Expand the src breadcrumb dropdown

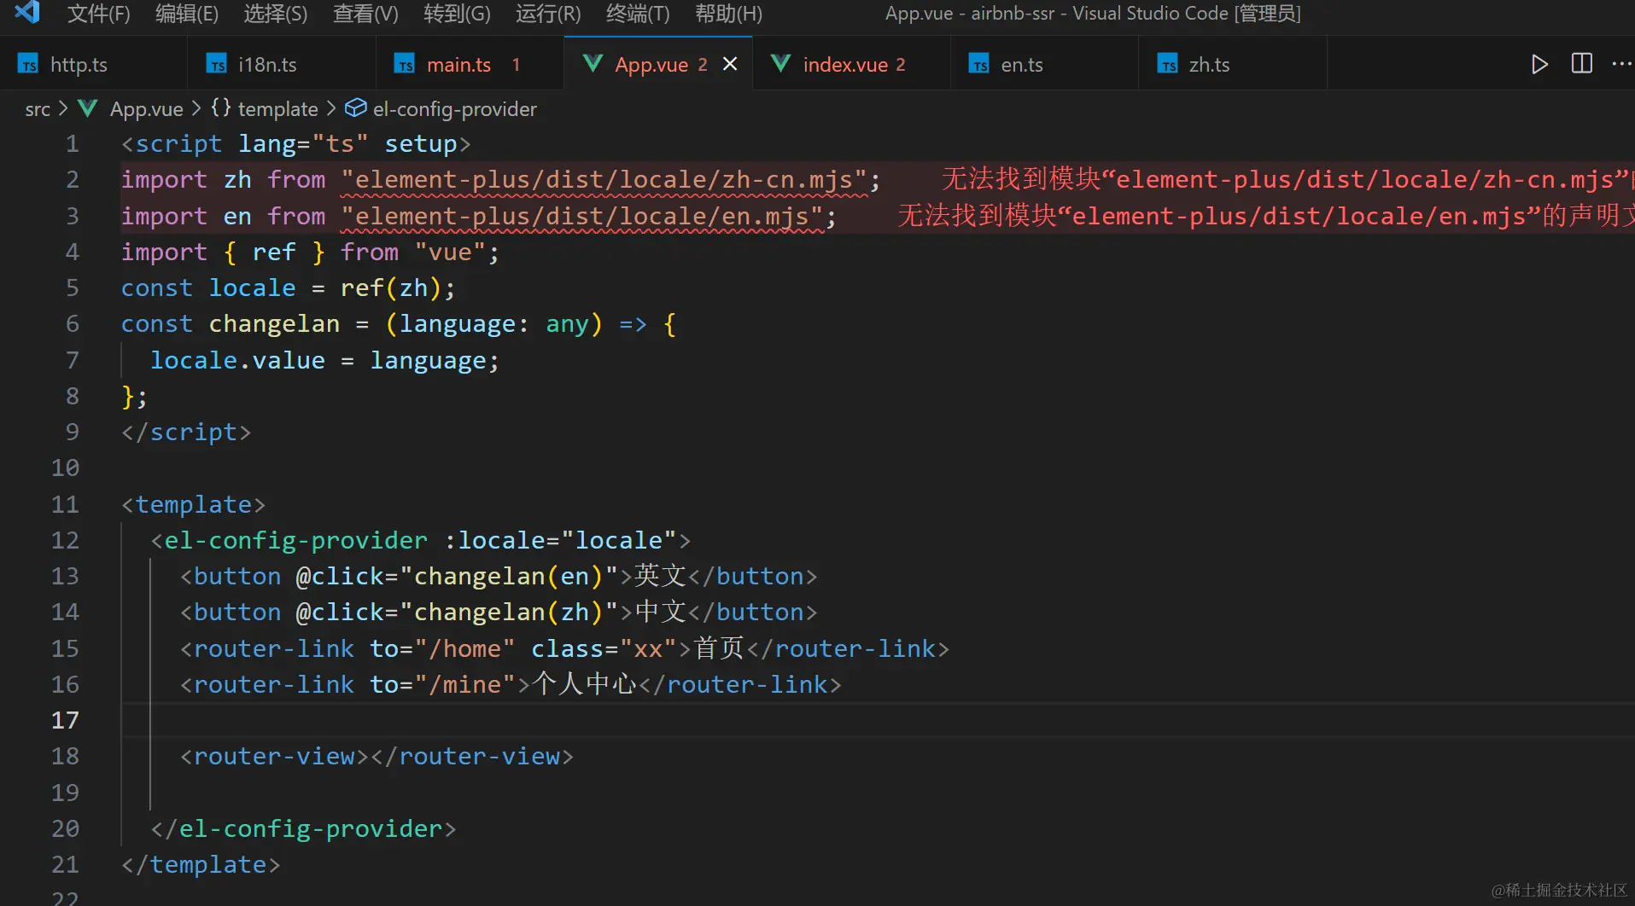coord(37,108)
